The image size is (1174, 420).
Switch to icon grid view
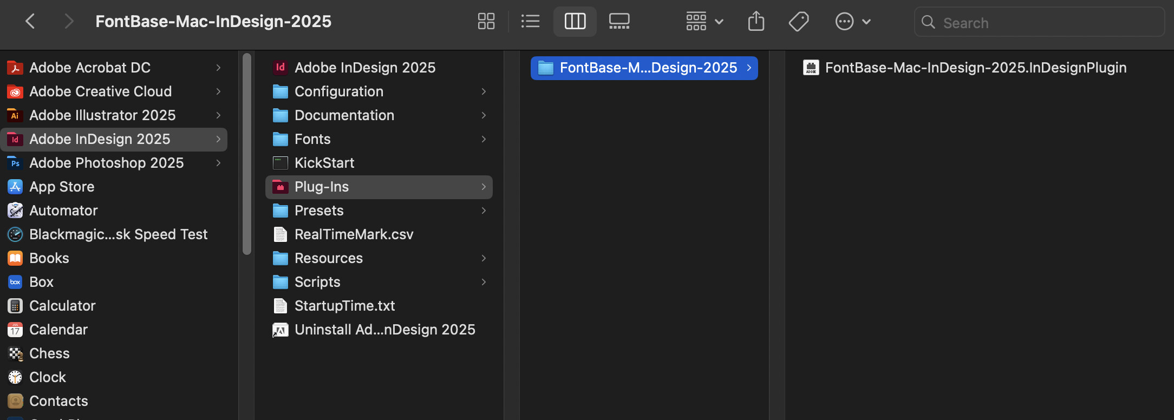tap(486, 22)
